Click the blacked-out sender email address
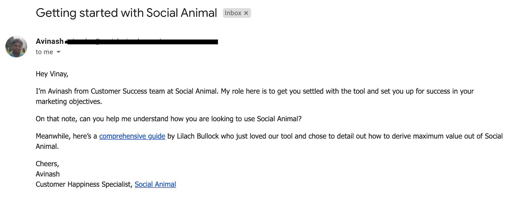 pos(143,42)
